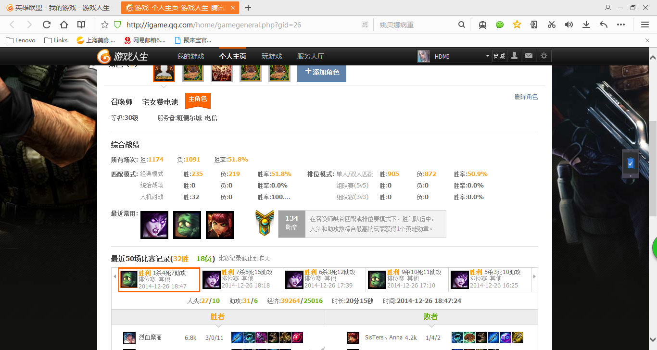
Task: Select the match record dated 16:25
Action: point(491,279)
